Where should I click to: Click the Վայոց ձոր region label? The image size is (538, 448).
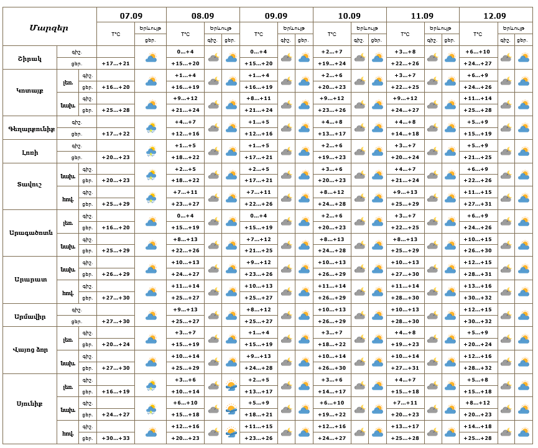tap(30, 350)
